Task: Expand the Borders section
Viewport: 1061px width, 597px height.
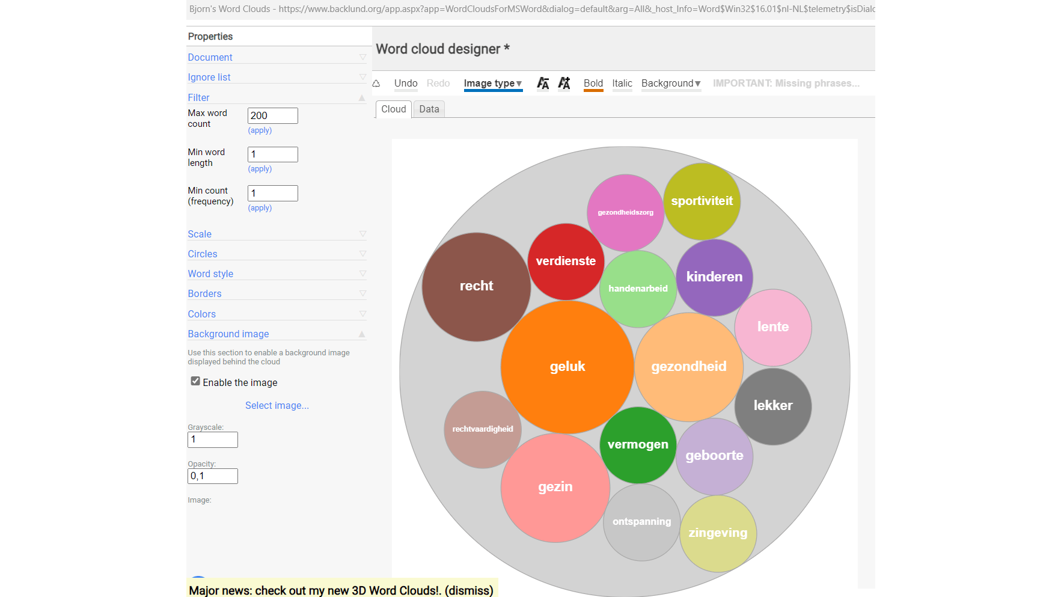Action: pos(277,293)
